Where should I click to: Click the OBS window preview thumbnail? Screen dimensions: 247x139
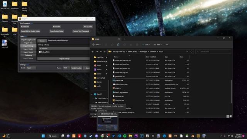[x=108, y=124]
